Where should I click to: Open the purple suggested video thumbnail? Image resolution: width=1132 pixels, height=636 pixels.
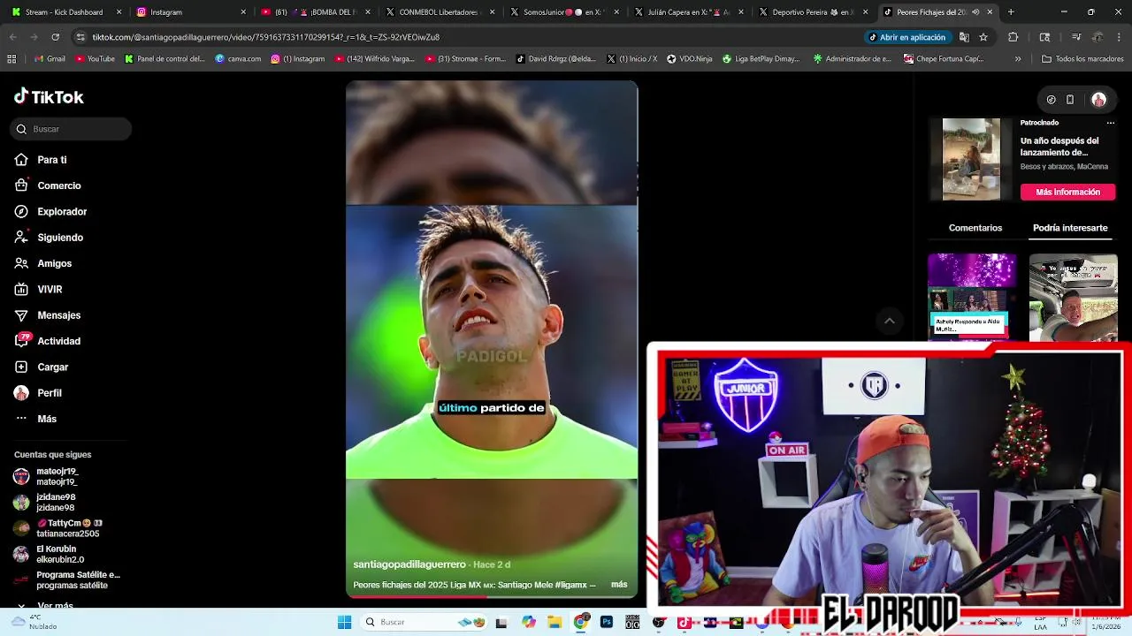pyautogui.click(x=972, y=297)
